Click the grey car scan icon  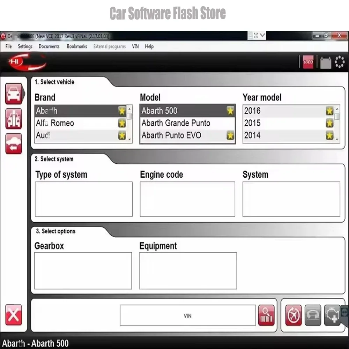[x=313, y=315]
